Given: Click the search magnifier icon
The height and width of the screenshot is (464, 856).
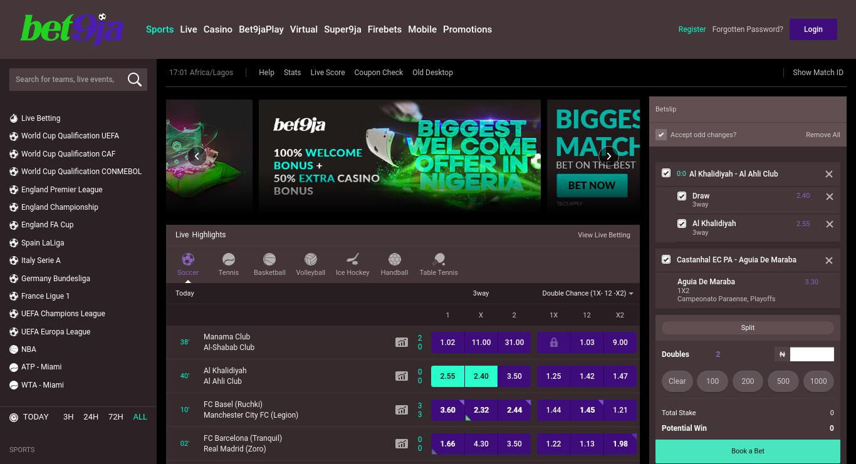Looking at the screenshot, I should 134,80.
